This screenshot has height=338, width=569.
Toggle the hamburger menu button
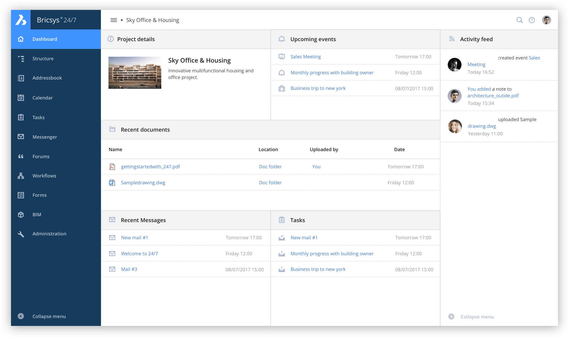tap(114, 20)
